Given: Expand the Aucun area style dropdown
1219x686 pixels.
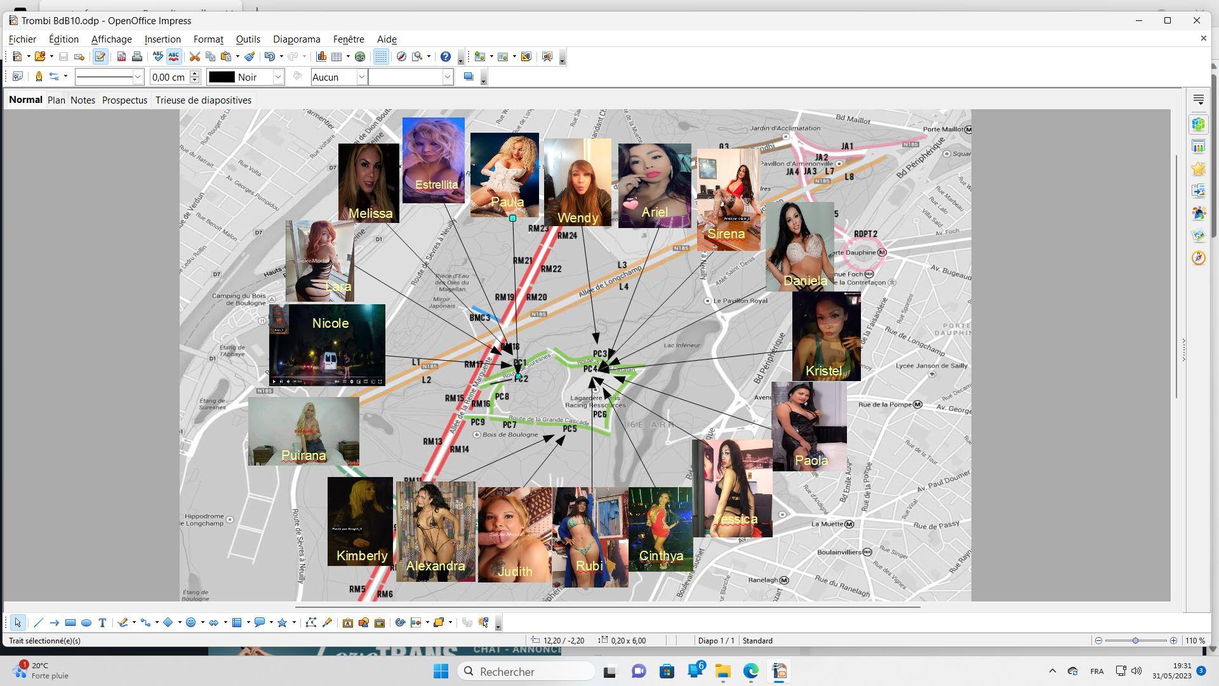Looking at the screenshot, I should [x=361, y=77].
